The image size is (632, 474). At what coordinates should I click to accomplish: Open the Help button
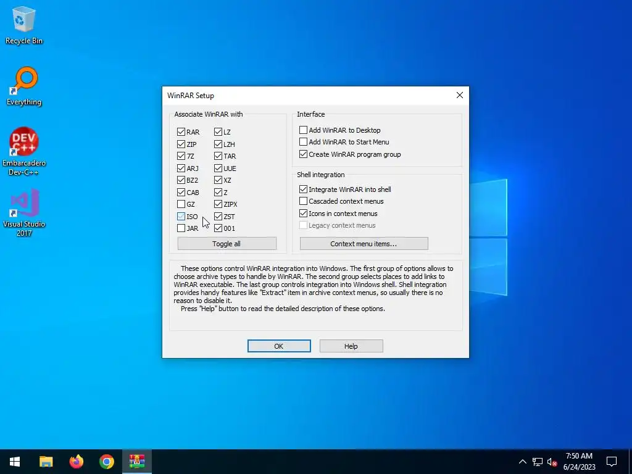click(x=351, y=346)
